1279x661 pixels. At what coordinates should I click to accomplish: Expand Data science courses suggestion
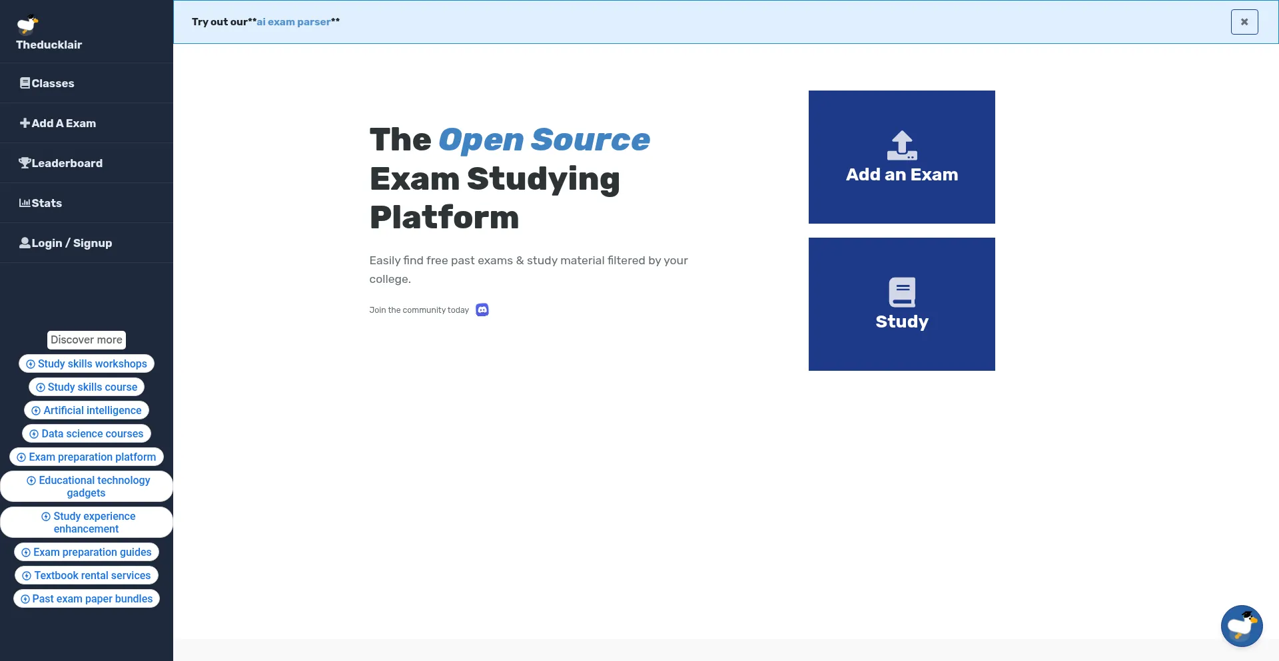pos(87,433)
